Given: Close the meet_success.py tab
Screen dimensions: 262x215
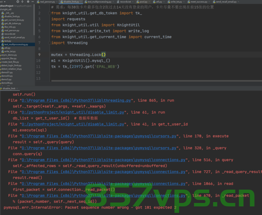Looking at the screenshot, I should 209,2.
